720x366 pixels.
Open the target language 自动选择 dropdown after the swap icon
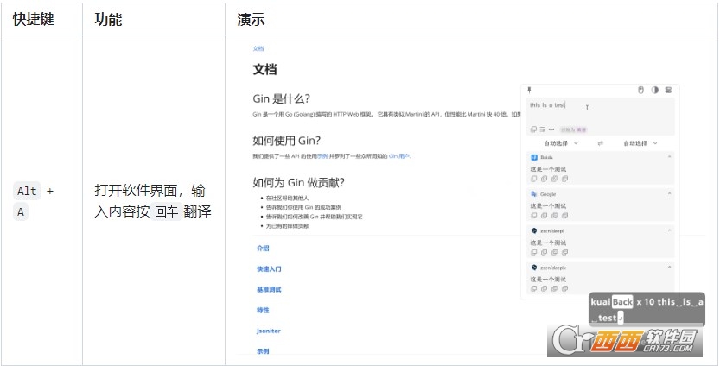click(640, 143)
